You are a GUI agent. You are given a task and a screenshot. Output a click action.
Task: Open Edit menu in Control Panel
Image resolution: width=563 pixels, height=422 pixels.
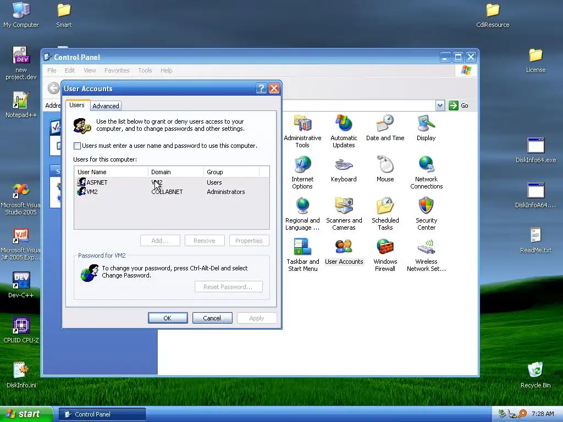point(70,70)
